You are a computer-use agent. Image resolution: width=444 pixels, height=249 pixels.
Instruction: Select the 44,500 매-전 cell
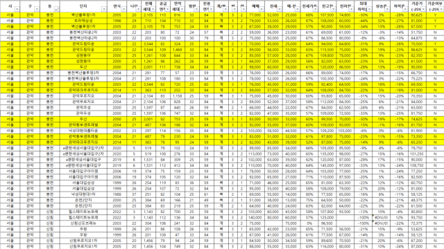[x=291, y=131]
